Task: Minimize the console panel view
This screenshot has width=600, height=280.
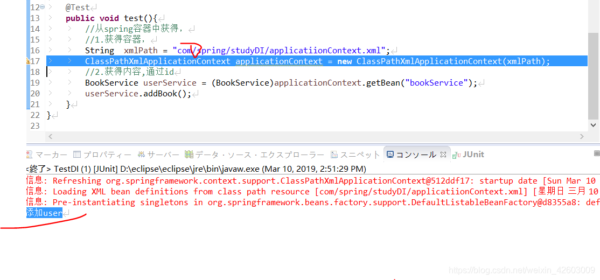Action: (597, 153)
